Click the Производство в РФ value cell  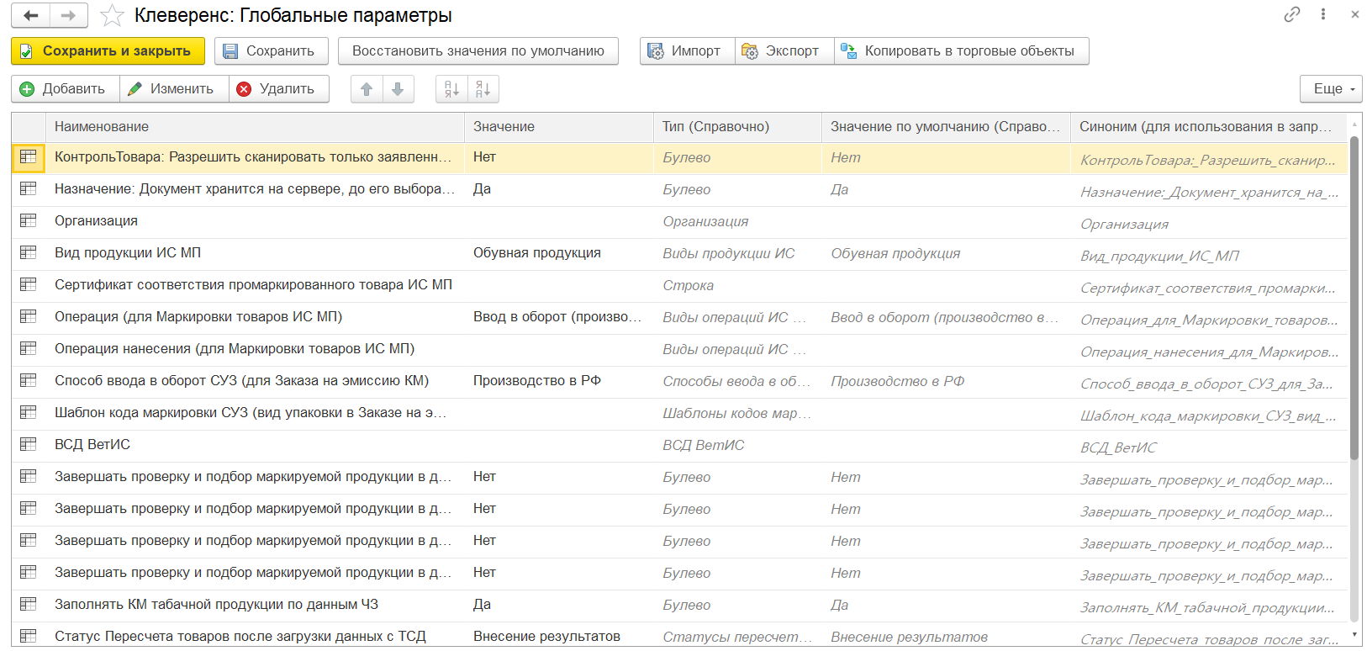pyautogui.click(x=559, y=381)
